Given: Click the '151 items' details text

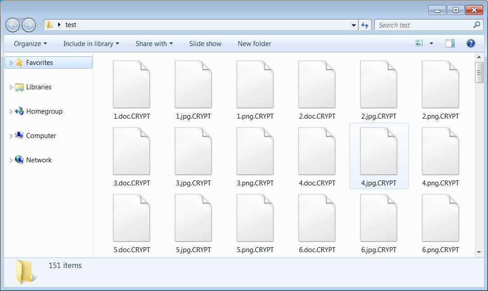Looking at the screenshot, I should coord(65,265).
